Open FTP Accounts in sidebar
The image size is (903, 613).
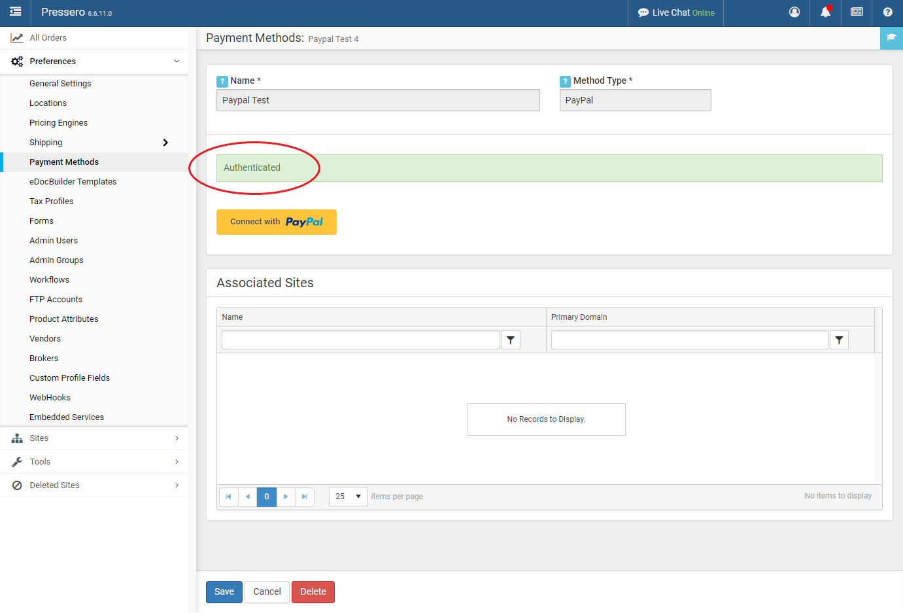pos(56,300)
